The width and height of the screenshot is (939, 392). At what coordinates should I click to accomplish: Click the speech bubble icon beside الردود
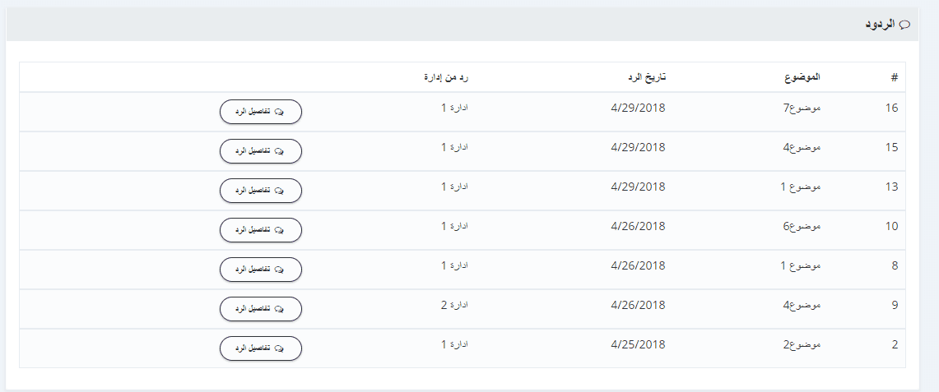click(x=905, y=25)
